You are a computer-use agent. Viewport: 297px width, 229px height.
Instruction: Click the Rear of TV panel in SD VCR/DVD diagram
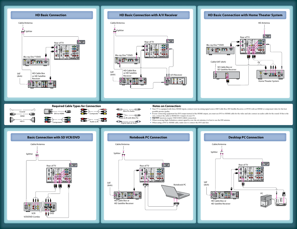59,175
